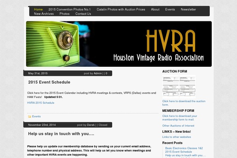This screenshot has height=158, width=237.
Task: Select the November 23rd, 2014 post date
Action: (x=42, y=125)
